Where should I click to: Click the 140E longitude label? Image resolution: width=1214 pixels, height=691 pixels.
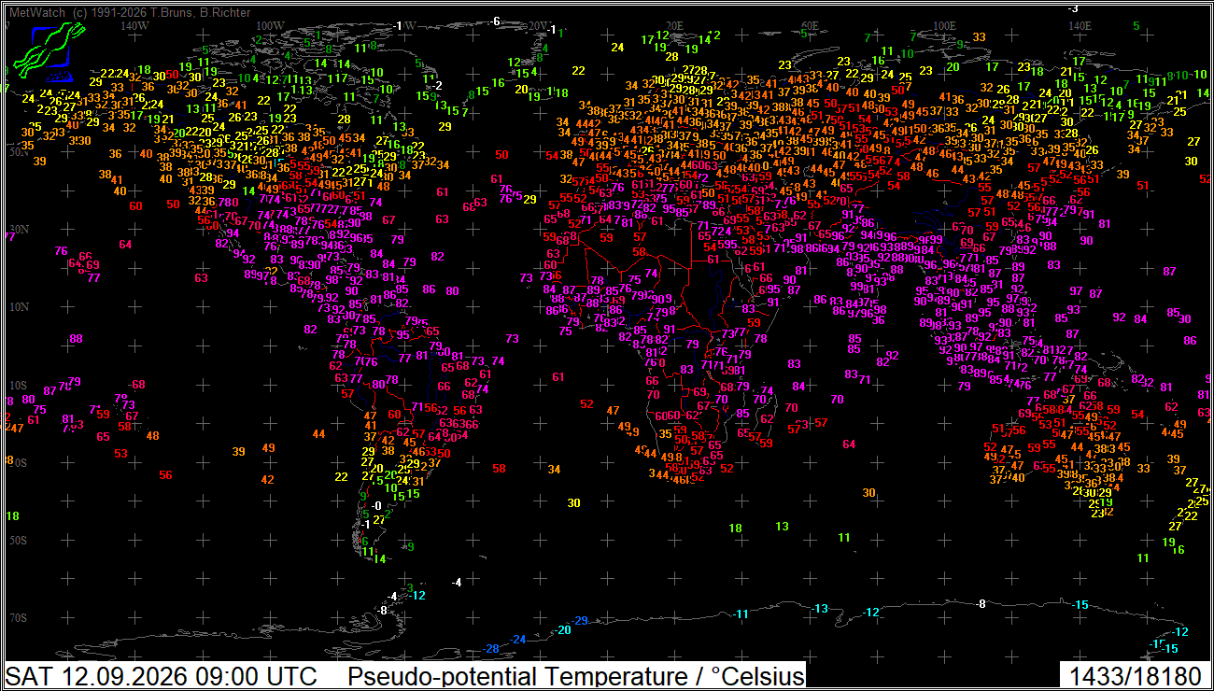(1080, 25)
